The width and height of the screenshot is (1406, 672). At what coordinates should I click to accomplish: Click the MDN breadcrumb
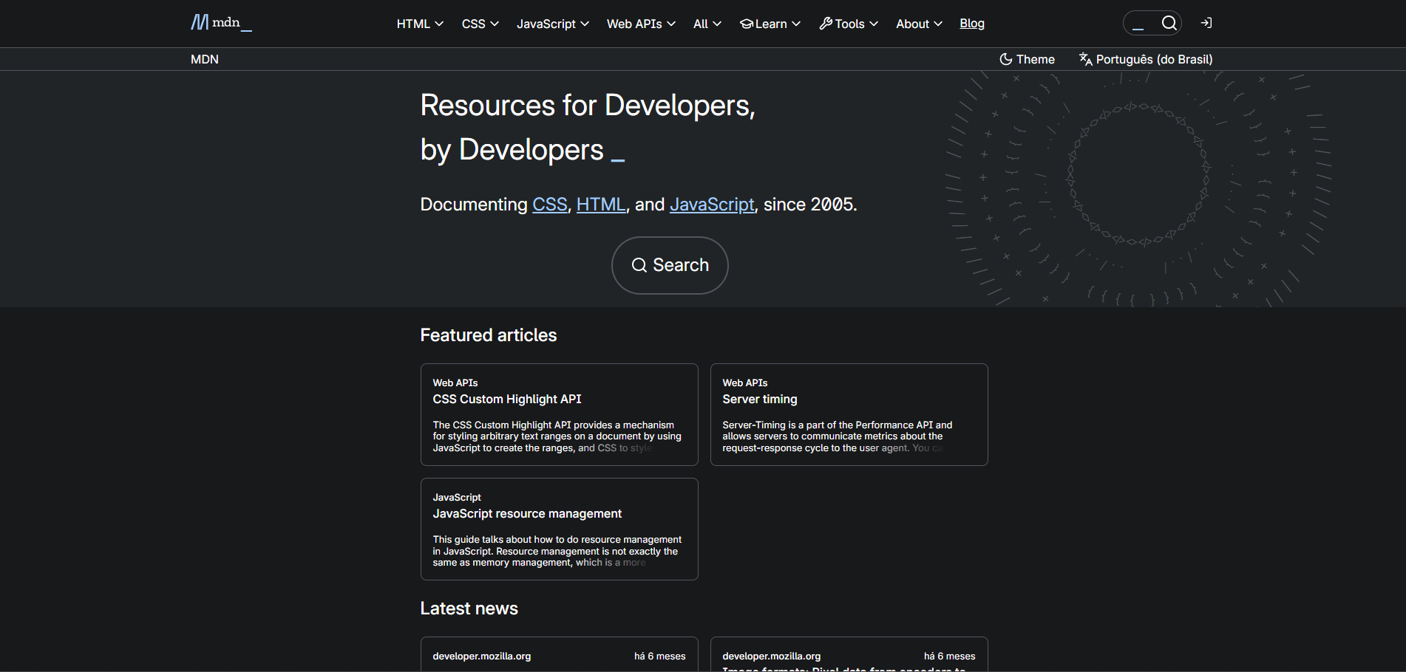[205, 59]
